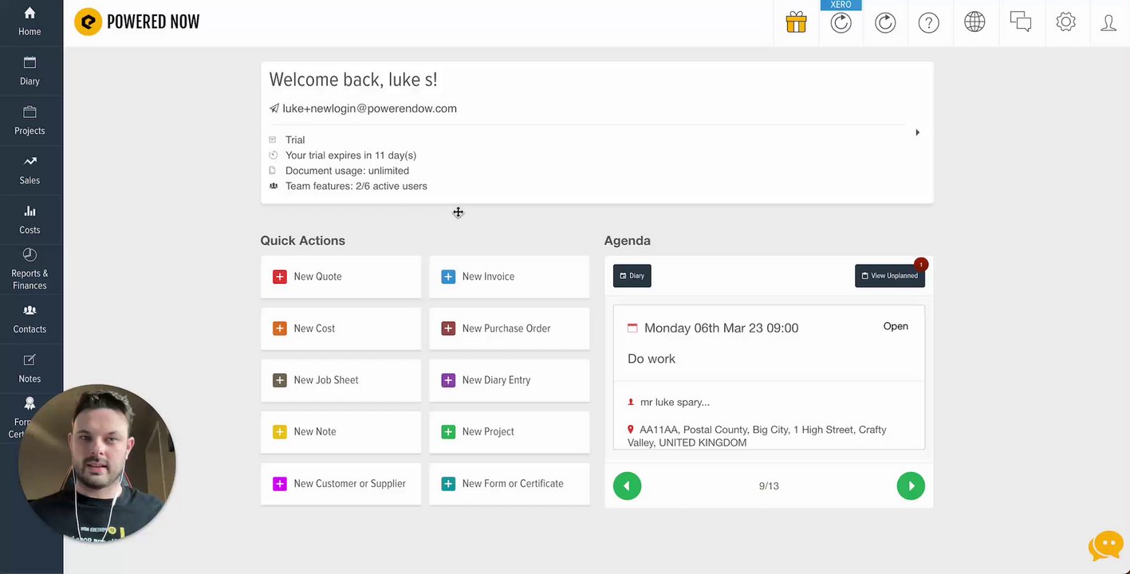Open Diary in the sidebar

pos(30,71)
